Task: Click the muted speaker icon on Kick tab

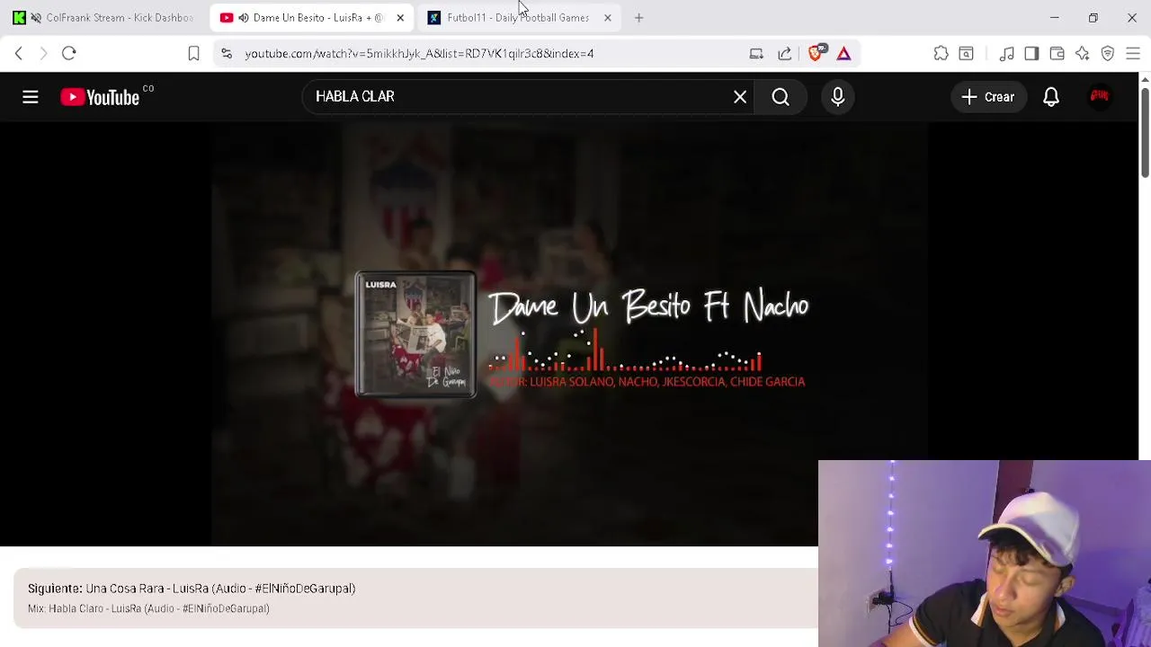Action: (x=36, y=18)
